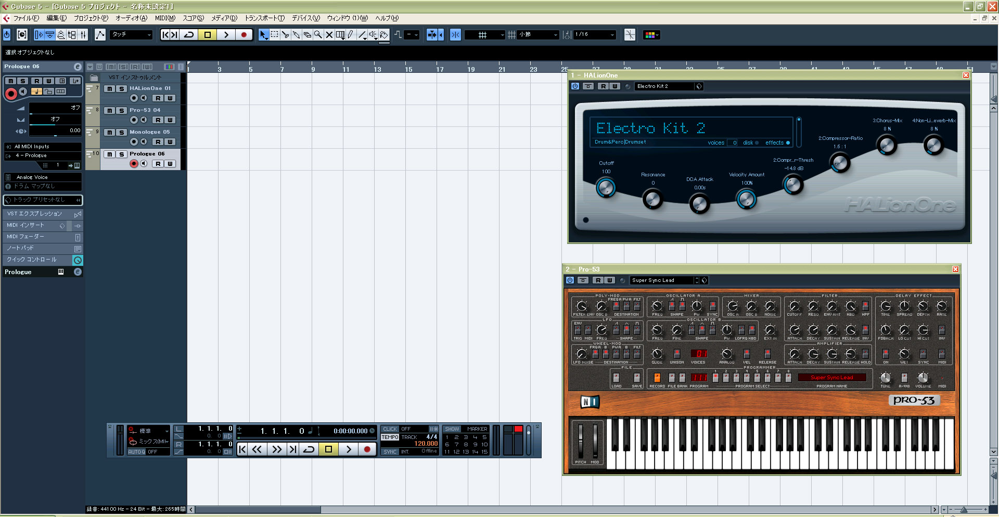999x517 pixels.
Task: Open the track color palette menu
Action: 651,35
